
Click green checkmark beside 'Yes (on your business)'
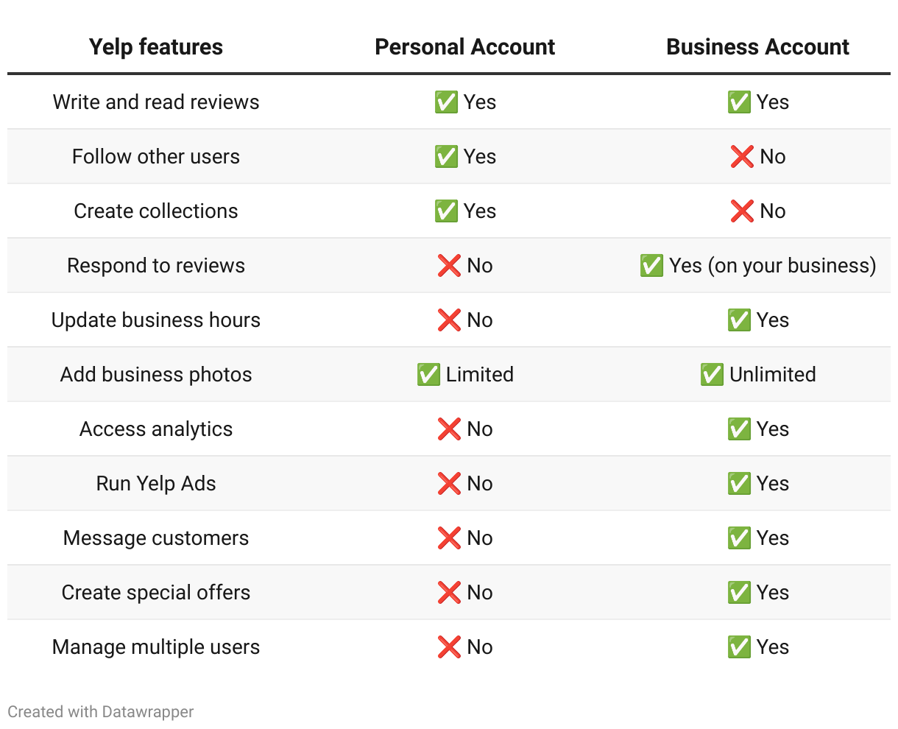tap(651, 265)
